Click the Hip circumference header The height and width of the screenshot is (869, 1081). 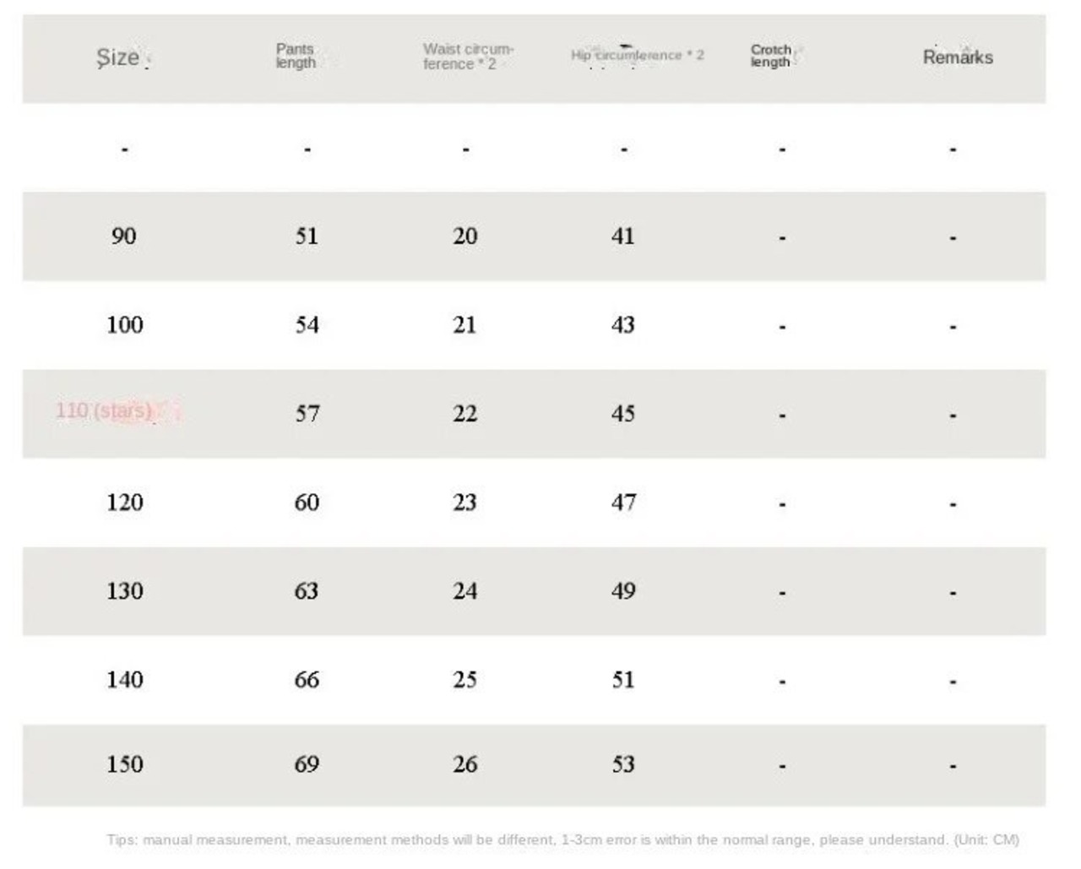(x=637, y=55)
